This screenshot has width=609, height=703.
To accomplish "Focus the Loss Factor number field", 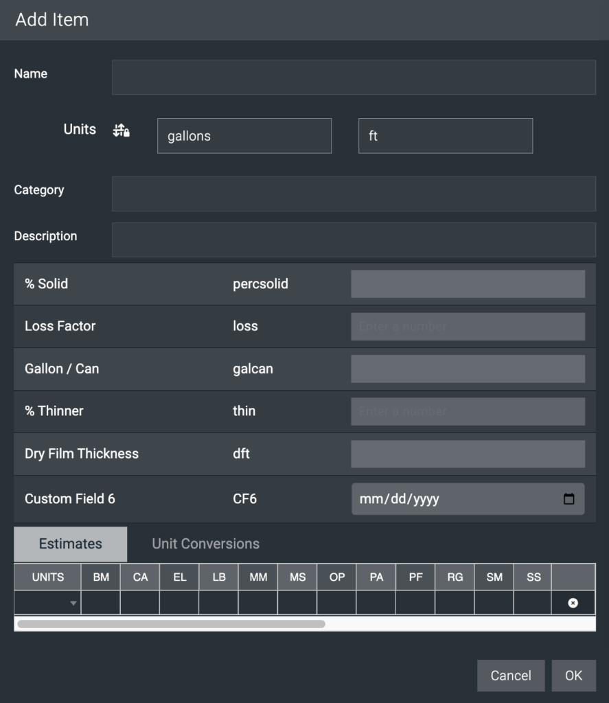I will (468, 326).
